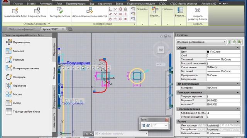Click the Слой value field
The width and height of the screenshot is (247, 138).
[223, 55]
